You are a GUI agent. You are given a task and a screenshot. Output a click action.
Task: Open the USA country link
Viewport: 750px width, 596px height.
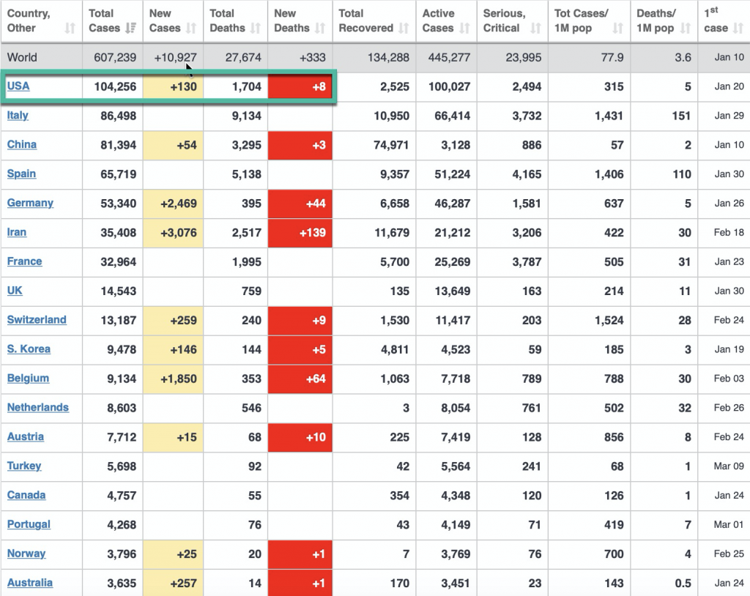point(18,86)
